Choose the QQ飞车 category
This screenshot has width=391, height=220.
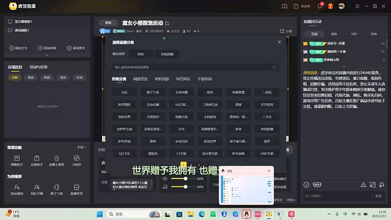[x=124, y=153]
